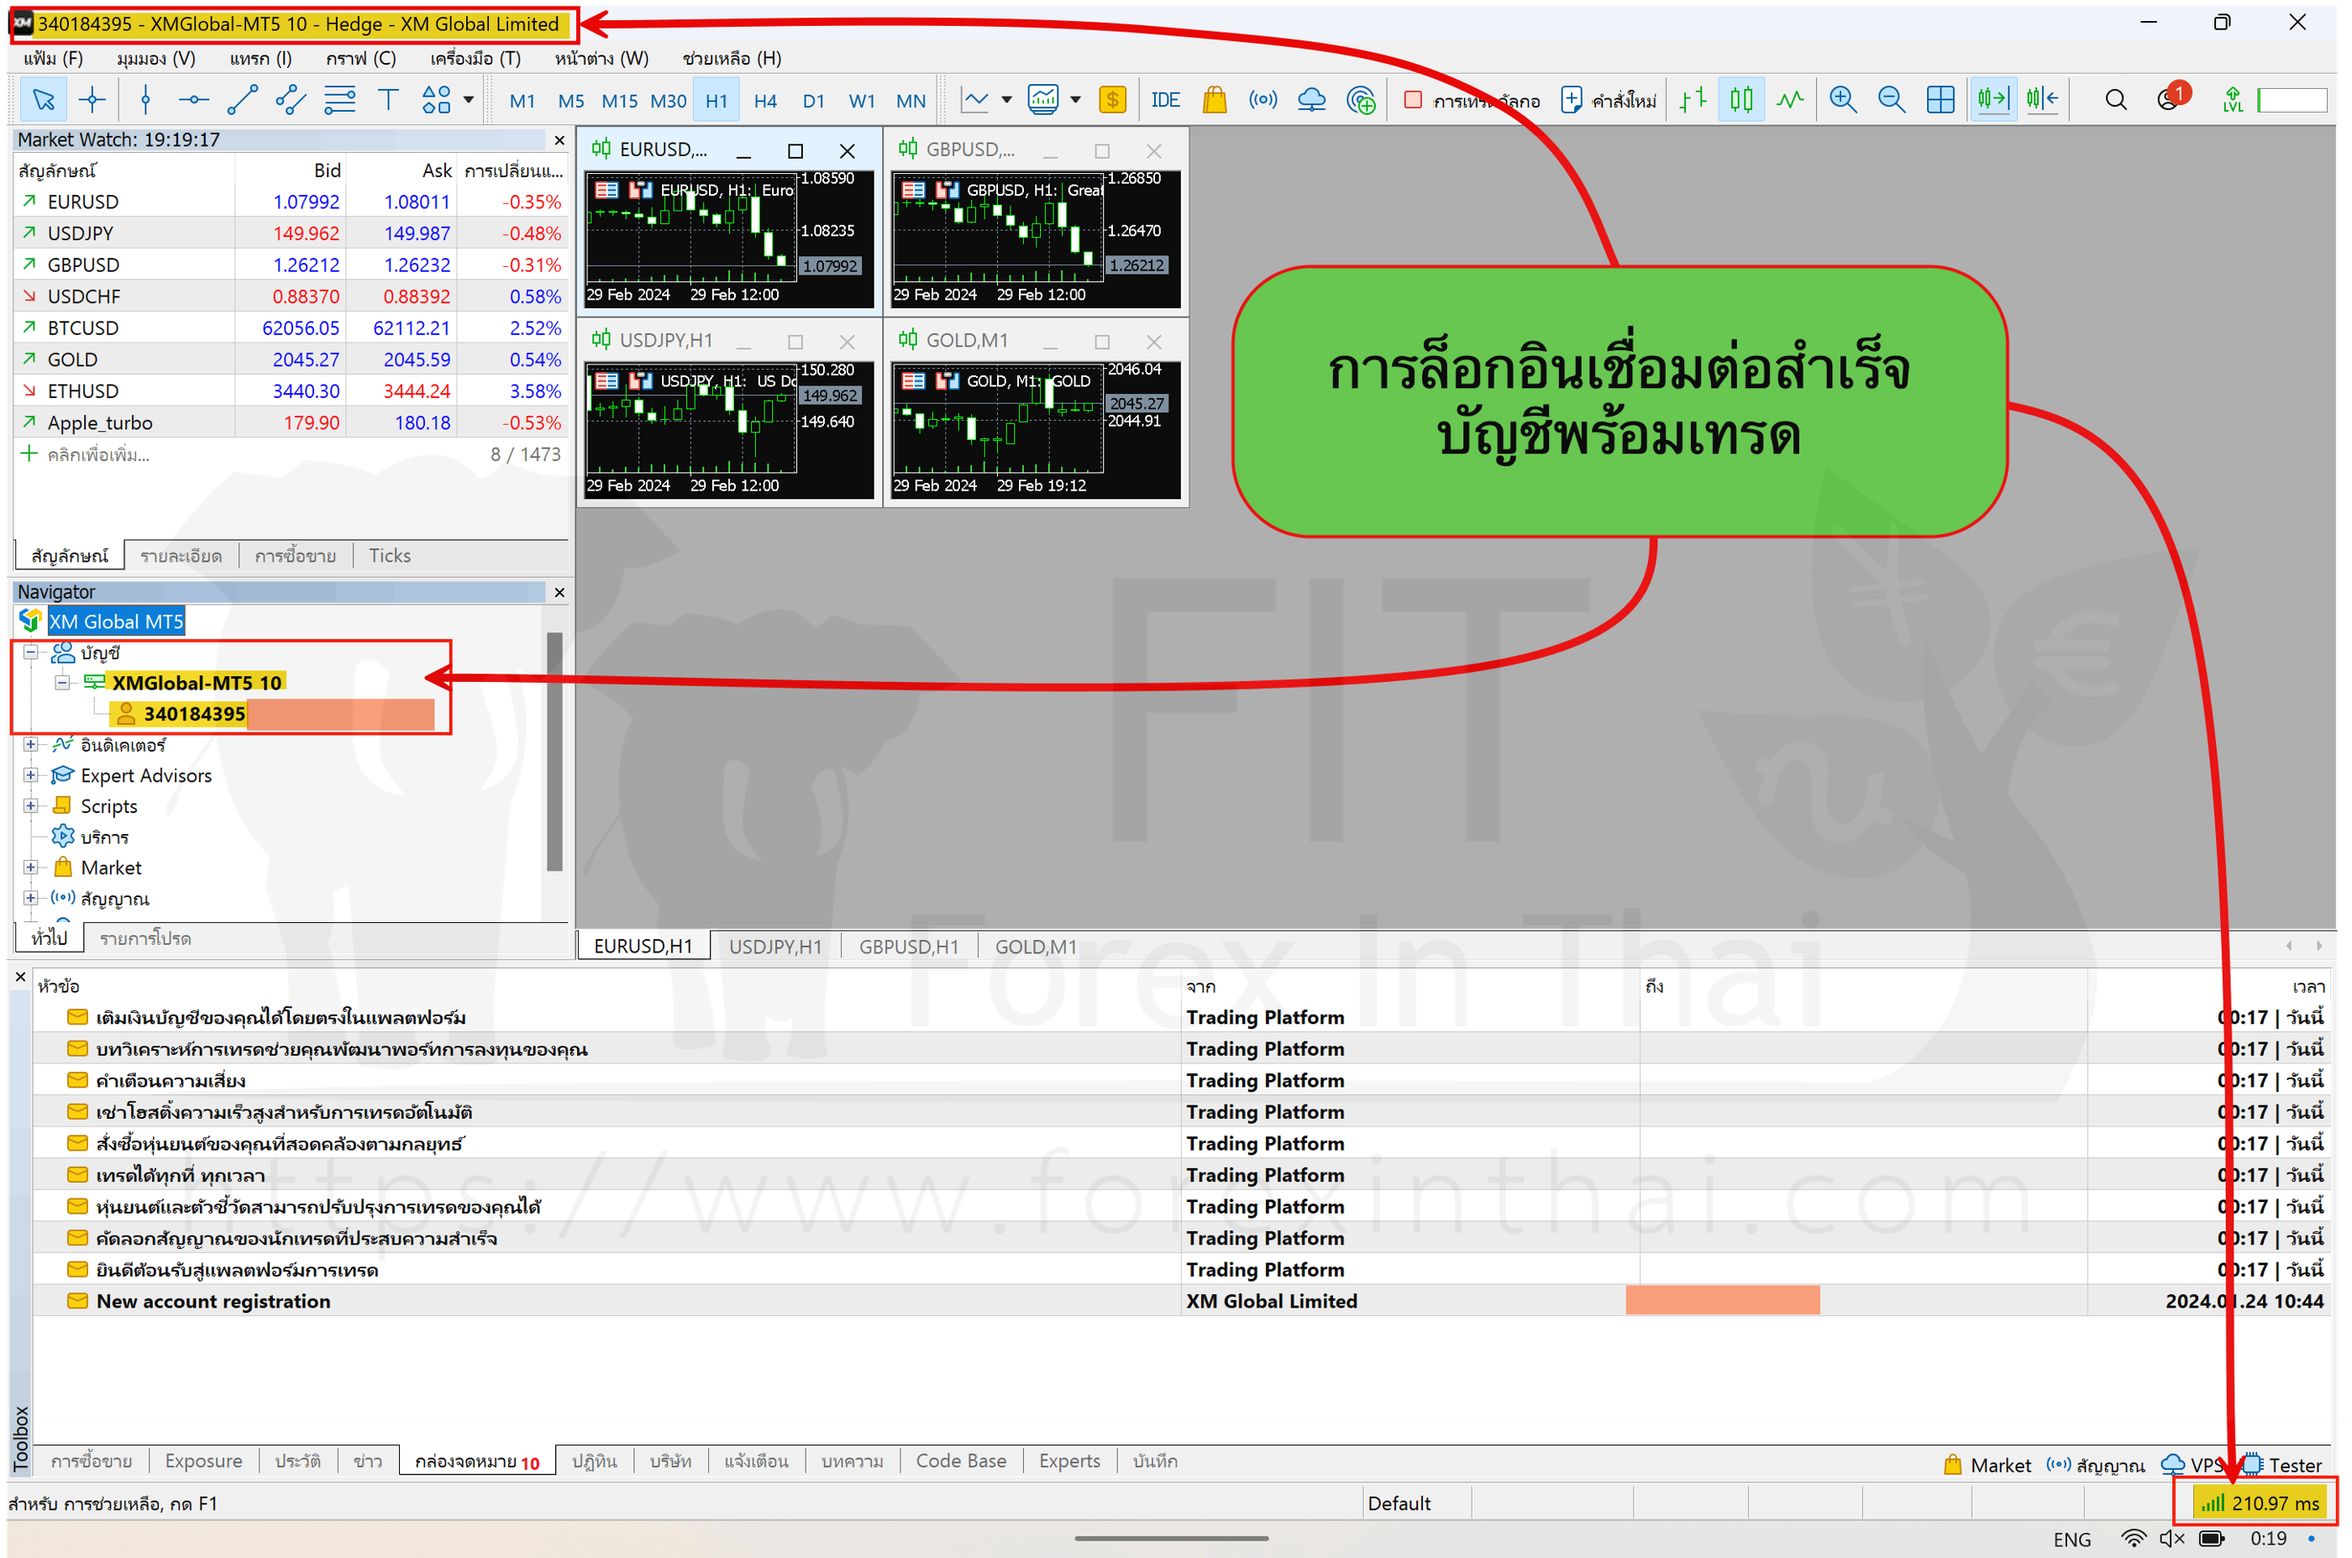This screenshot has width=2352, height=1558.
Task: Open the shapes objects dropdown arrow
Action: (469, 99)
